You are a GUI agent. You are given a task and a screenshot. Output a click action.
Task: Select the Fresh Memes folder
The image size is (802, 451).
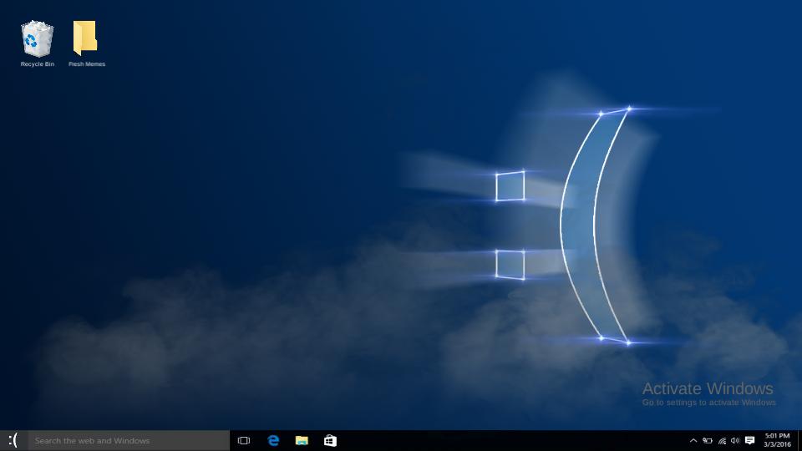[x=85, y=39]
